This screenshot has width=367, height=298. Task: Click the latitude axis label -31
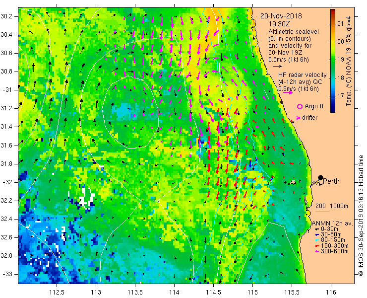(x=6, y=90)
